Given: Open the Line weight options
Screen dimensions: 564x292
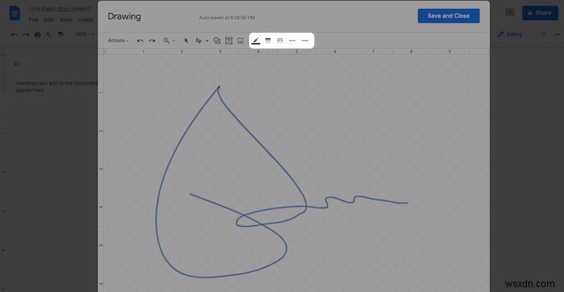Looking at the screenshot, I should [268, 41].
